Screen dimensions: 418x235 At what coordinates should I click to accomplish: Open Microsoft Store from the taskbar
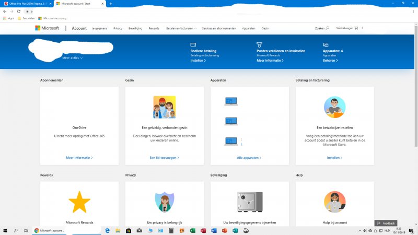129,231
